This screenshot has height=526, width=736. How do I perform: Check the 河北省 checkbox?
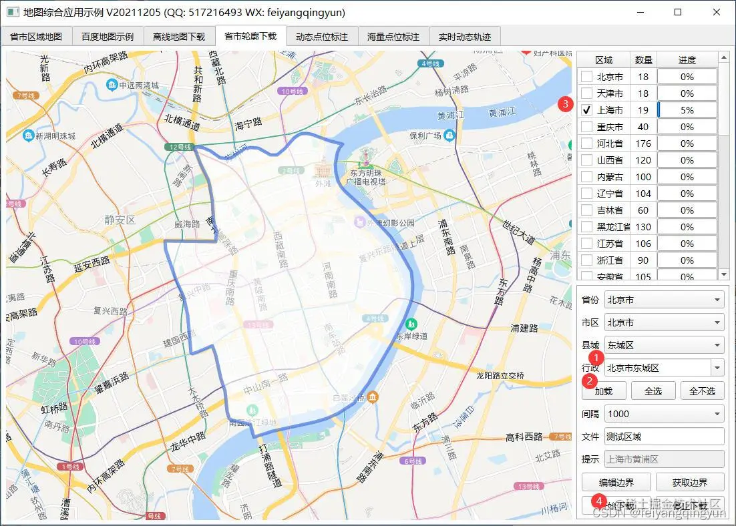tap(587, 143)
